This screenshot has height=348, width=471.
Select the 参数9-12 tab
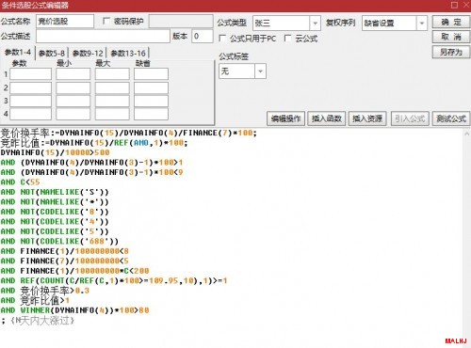click(88, 54)
